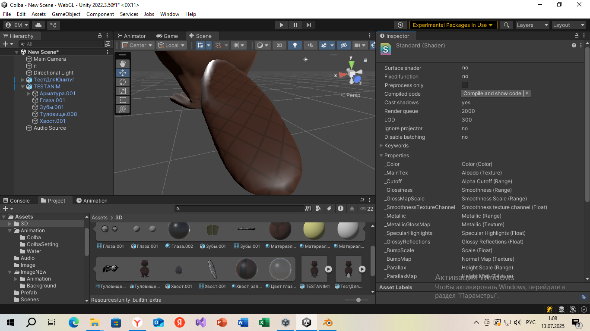This screenshot has height=331, width=590.
Task: Select the Transform tool in Scene toolbar
Action: 123,109
